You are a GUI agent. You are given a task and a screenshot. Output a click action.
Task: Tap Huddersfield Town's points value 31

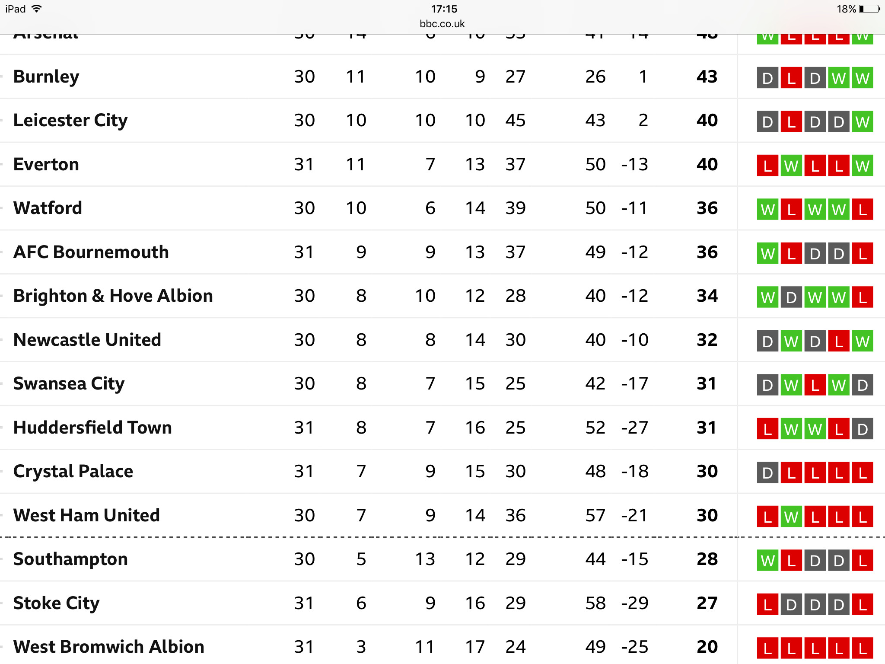(x=707, y=428)
